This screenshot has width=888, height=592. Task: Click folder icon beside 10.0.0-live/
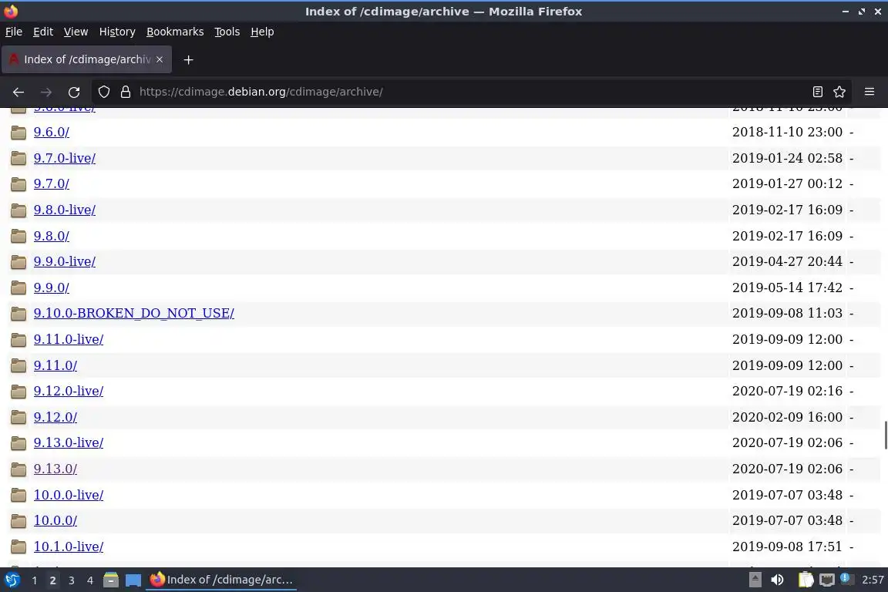coord(18,495)
